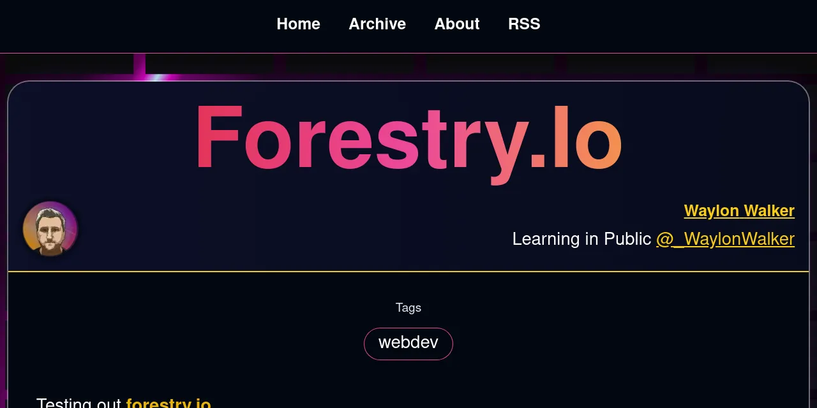
Task: Open the @_WaylonWalker Twitter handle link
Action: pos(725,239)
